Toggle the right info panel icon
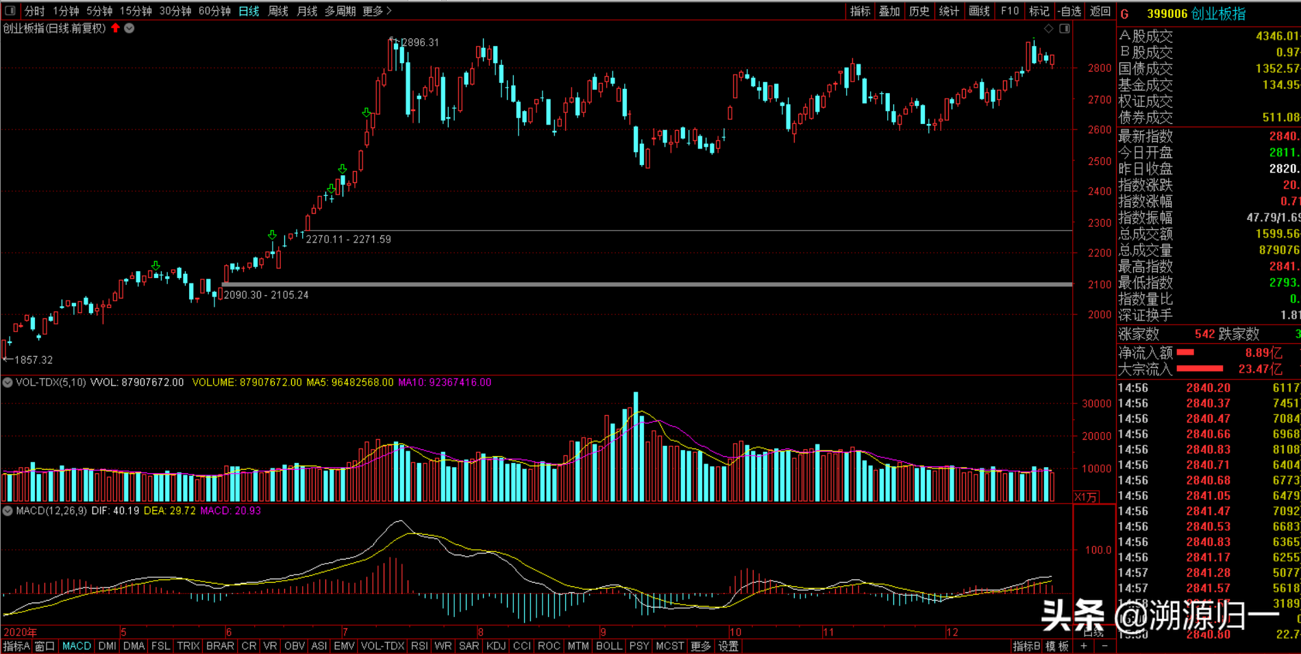Screen dimensions: 1301x654 pos(1065,28)
